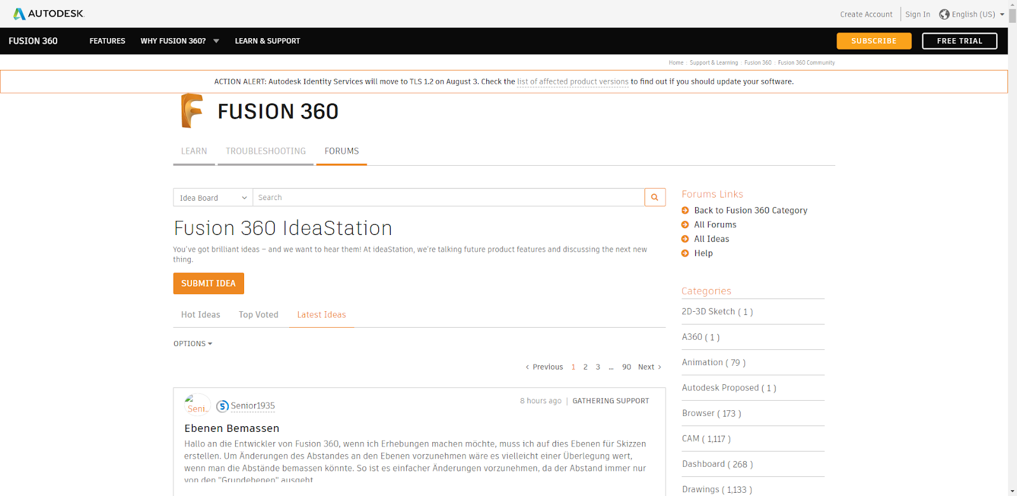Go to page 2 of ideas
The image size is (1017, 496).
pos(585,367)
